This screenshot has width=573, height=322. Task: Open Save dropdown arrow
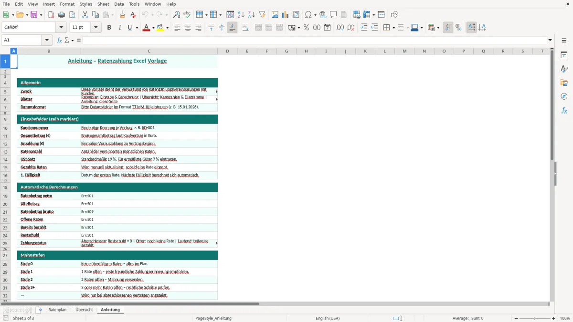click(x=41, y=15)
